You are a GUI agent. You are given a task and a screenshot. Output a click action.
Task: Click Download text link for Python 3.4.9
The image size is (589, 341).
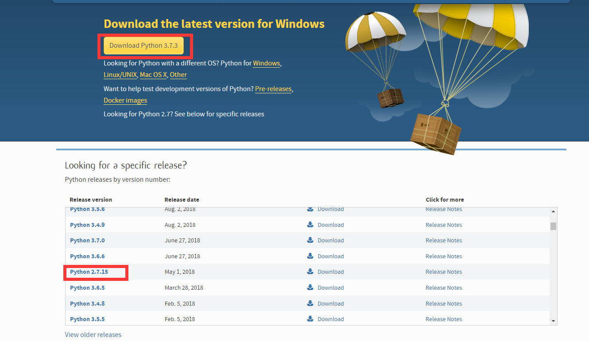pos(331,225)
